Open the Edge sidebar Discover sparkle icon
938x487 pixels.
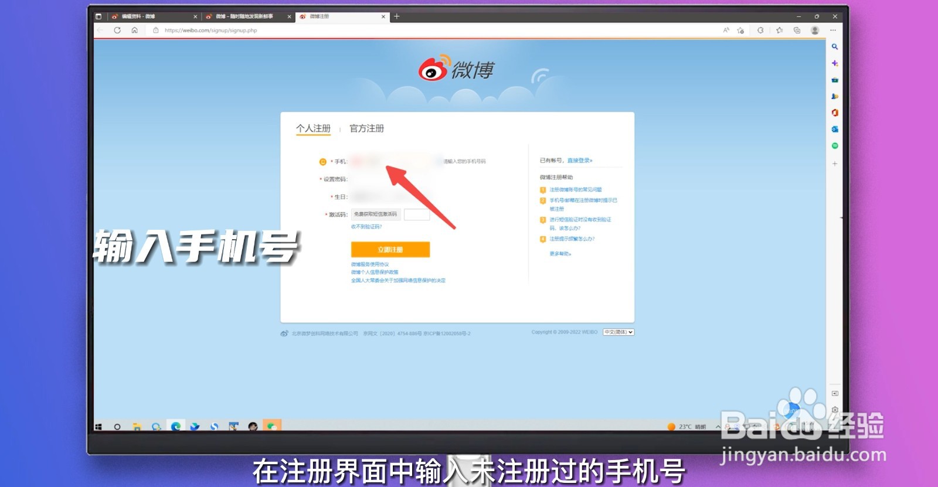pos(835,63)
